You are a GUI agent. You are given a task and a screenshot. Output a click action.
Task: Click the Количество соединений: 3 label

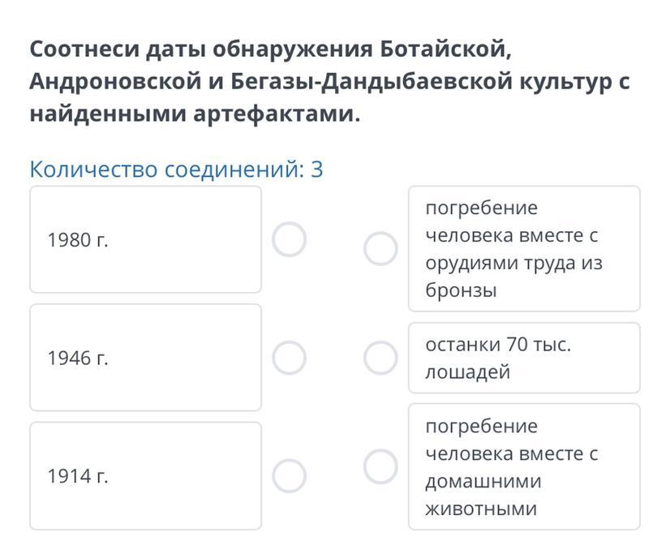(176, 170)
